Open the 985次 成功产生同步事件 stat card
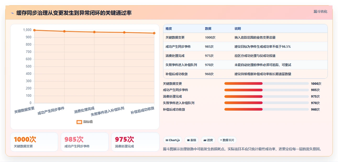This screenshot has width=338, height=162. pyautogui.click(x=85, y=142)
